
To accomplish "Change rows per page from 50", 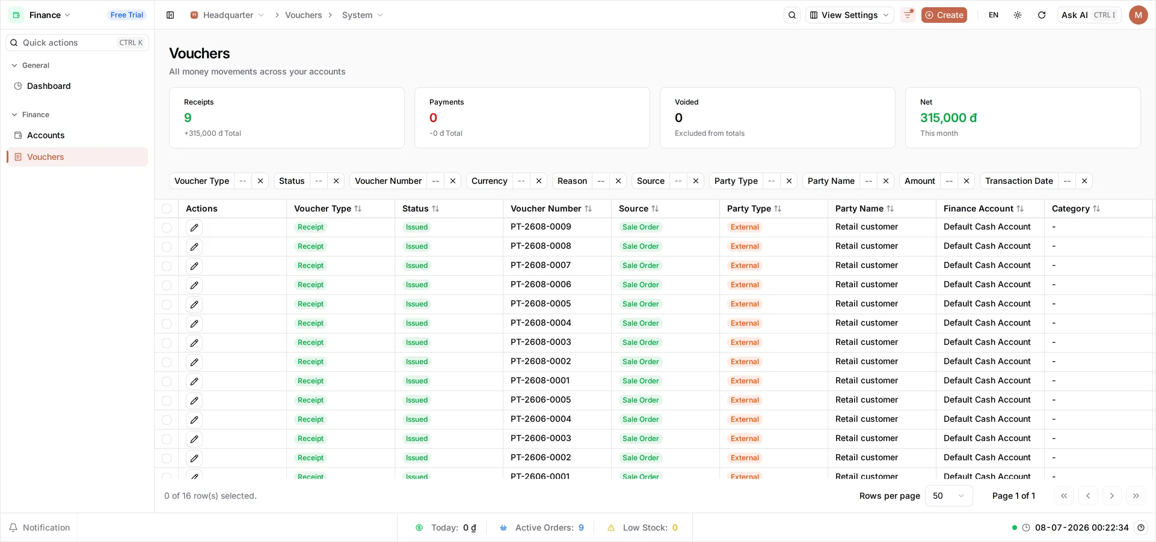I will coord(948,496).
